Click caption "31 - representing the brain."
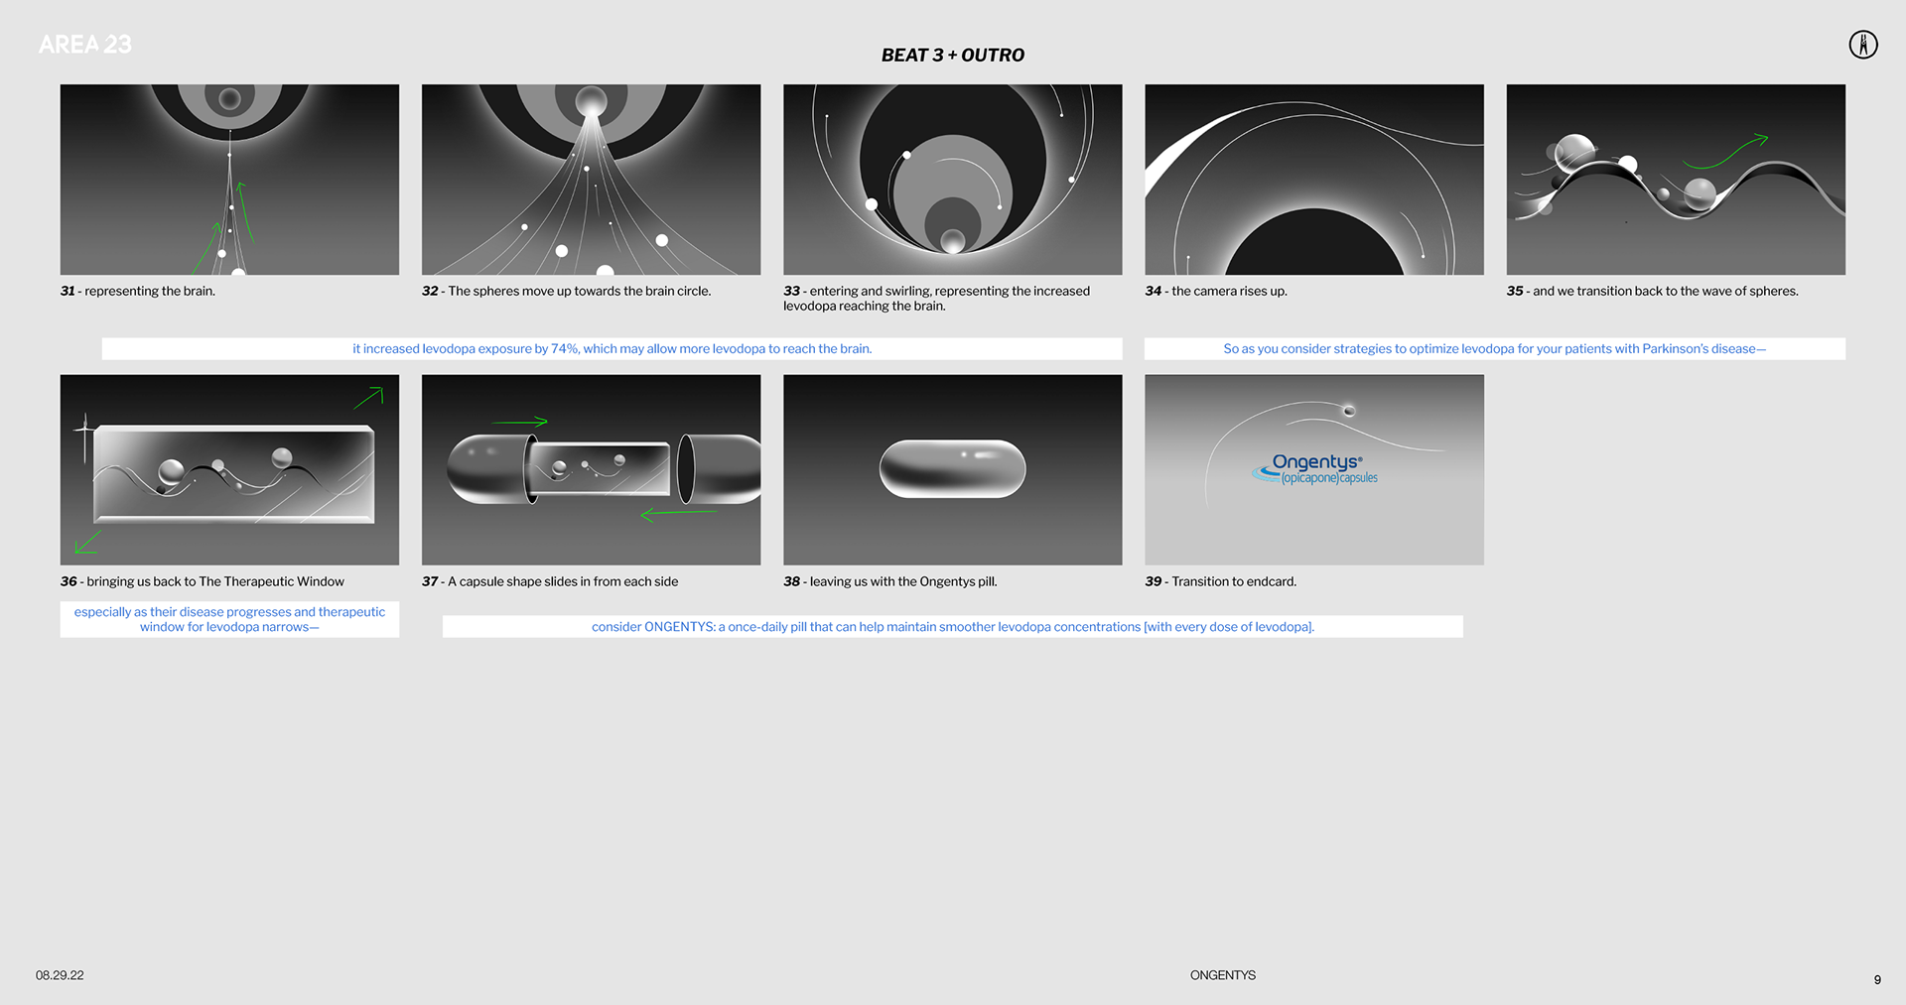1906x1005 pixels. click(138, 291)
